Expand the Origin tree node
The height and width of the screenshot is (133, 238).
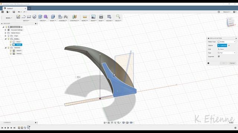6,36
